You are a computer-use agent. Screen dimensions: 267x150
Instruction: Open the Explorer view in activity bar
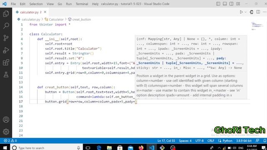[x=6, y=14]
